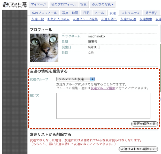Click the フォト蔵 Photozou logo
Image resolution: width=161 pixels, height=154 pixels.
14,4
